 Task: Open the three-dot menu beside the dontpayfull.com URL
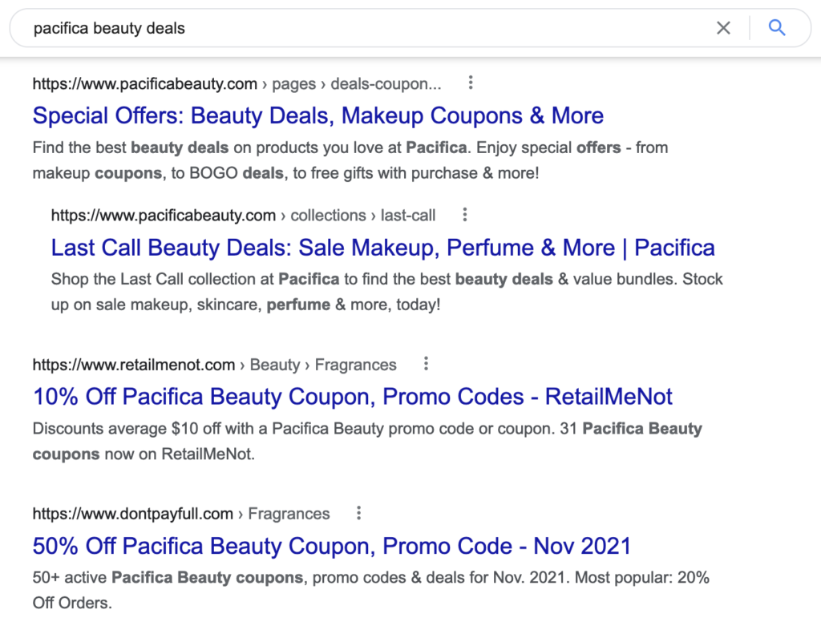358,513
